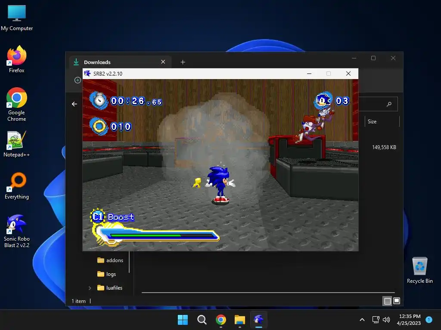Select the 149,558 KB file size cell
The height and width of the screenshot is (330, 441).
tap(384, 147)
